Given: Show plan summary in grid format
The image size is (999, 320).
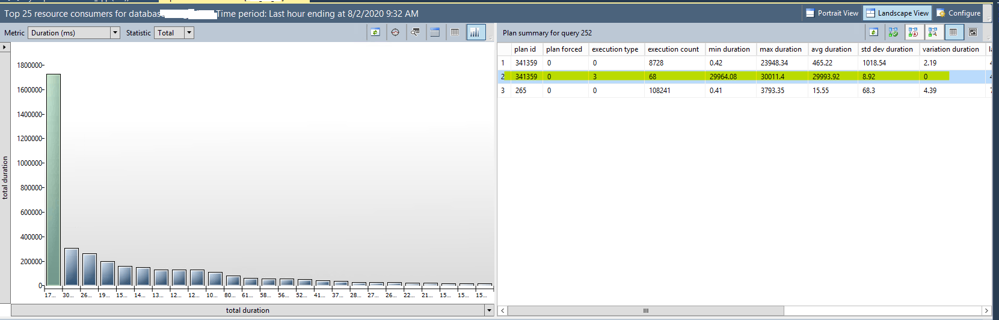Looking at the screenshot, I should pyautogui.click(x=953, y=32).
